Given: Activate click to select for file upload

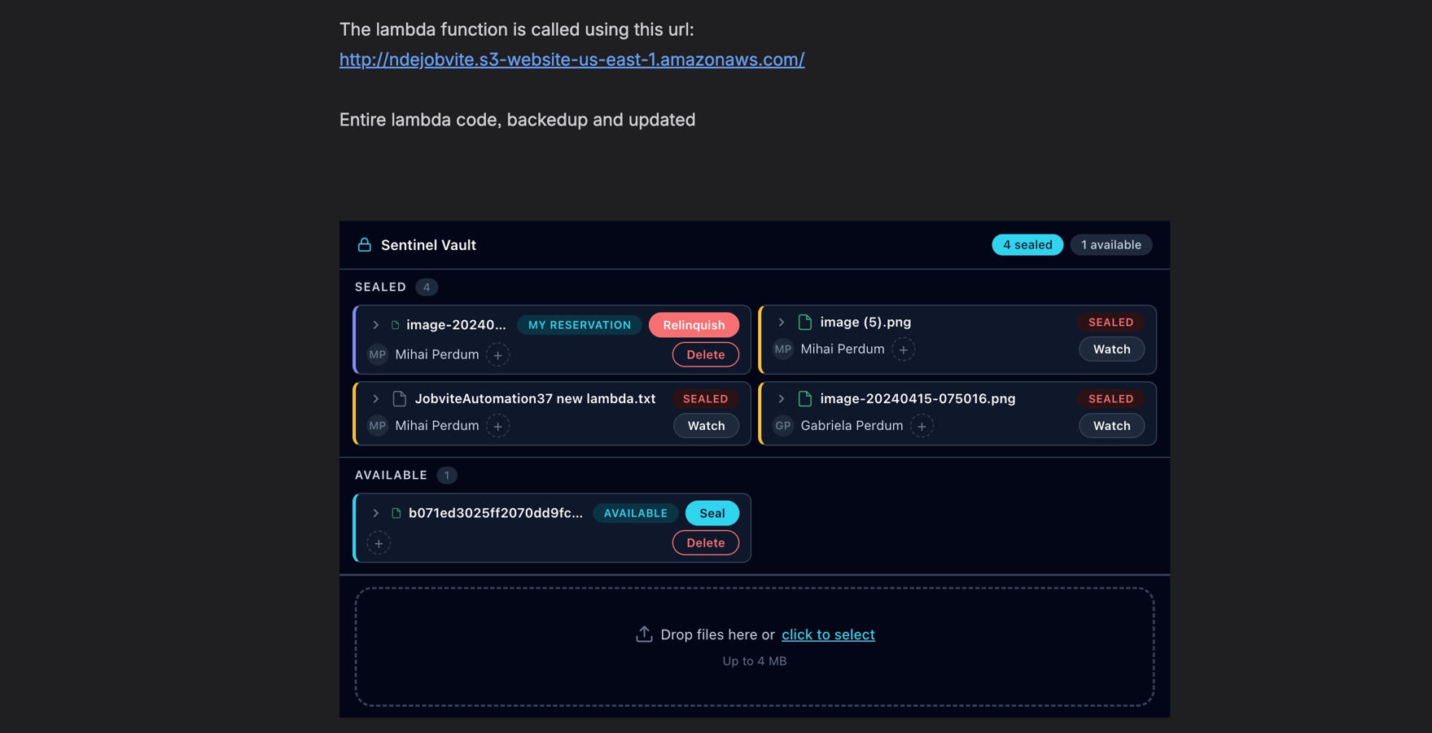Looking at the screenshot, I should (827, 634).
